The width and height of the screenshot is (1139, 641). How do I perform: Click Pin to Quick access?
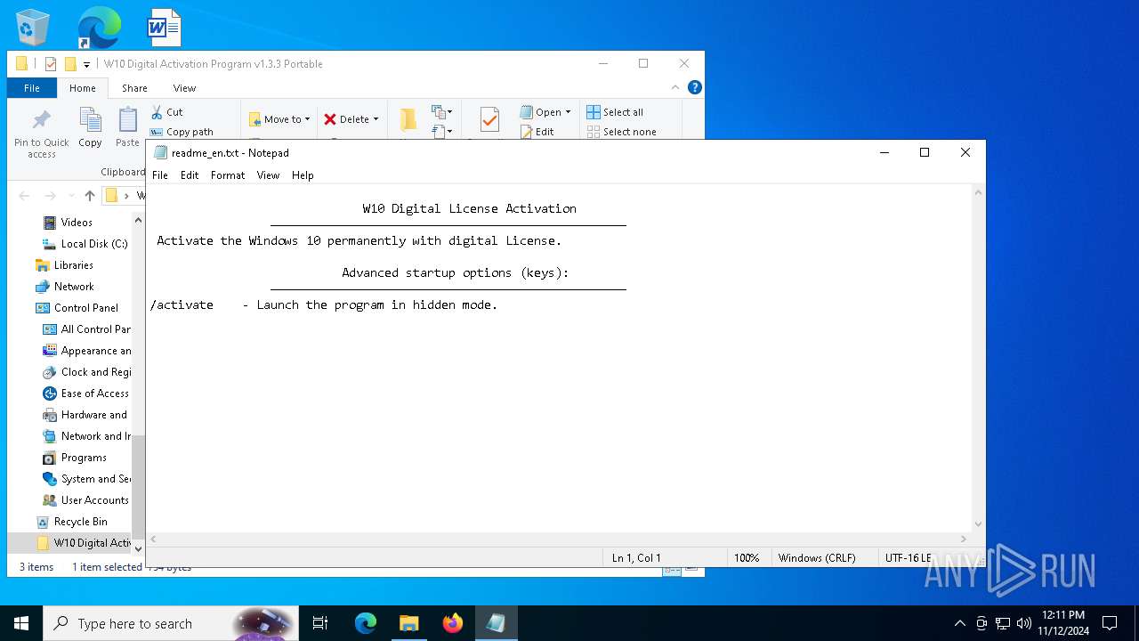click(x=42, y=134)
